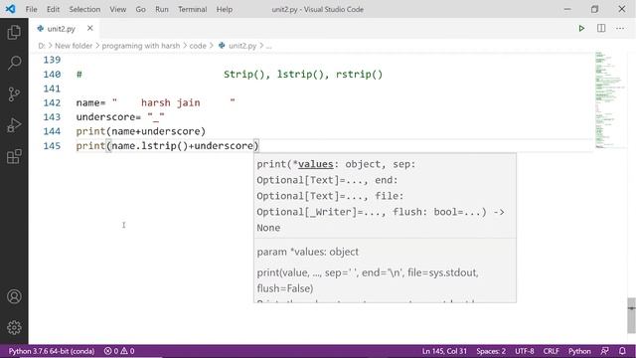Open the Run menu
The height and width of the screenshot is (358, 636).
[162, 9]
